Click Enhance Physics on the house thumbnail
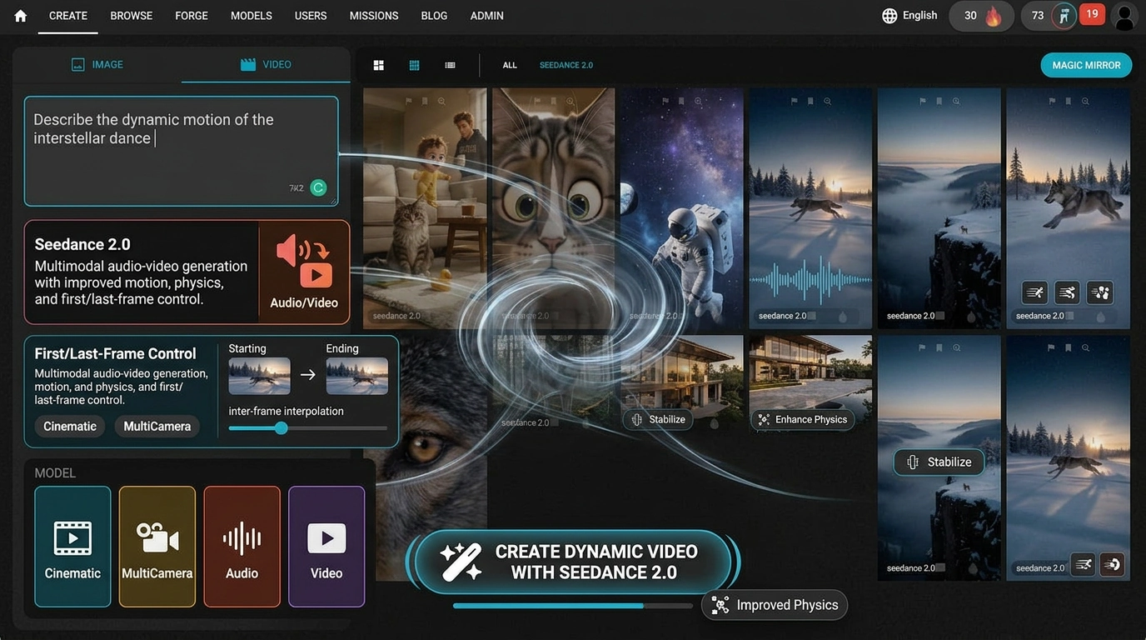This screenshot has width=1146, height=640. pos(802,419)
